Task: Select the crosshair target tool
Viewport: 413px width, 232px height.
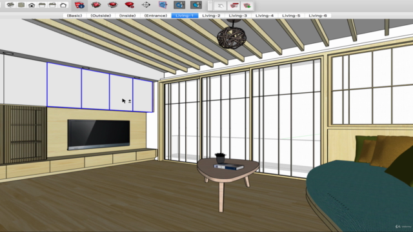Action: (x=146, y=5)
